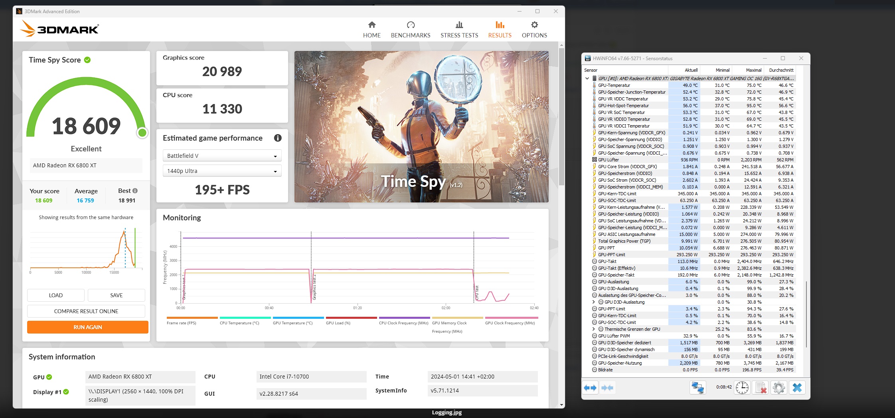
Task: Click the Maximal column header in HWiNFO
Action: point(753,70)
